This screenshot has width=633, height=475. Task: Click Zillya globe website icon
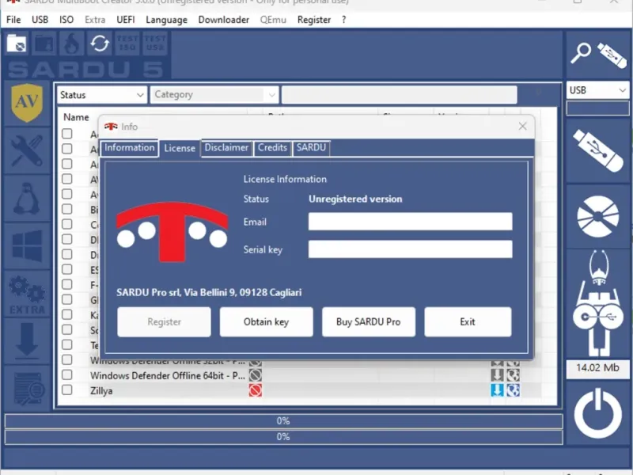513,390
